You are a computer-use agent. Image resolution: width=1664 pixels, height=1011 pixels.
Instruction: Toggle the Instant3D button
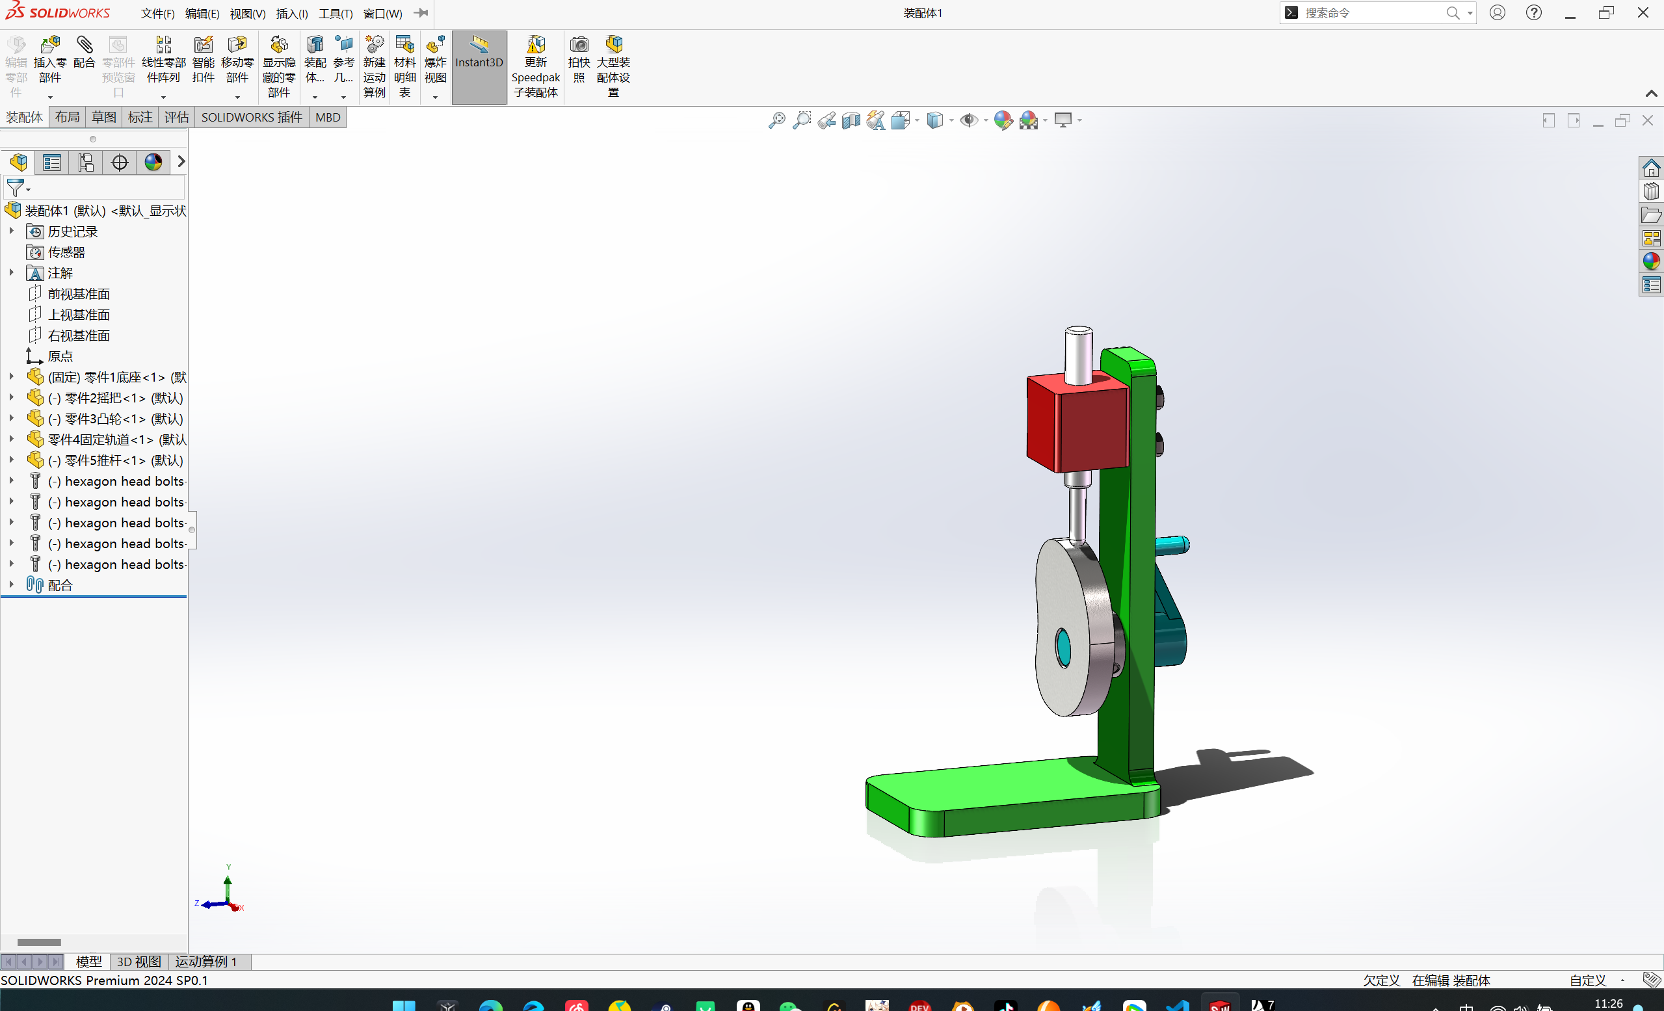[x=479, y=67]
